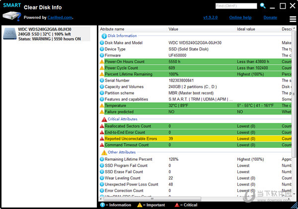Open the Carifred.com link

pos(60,17)
